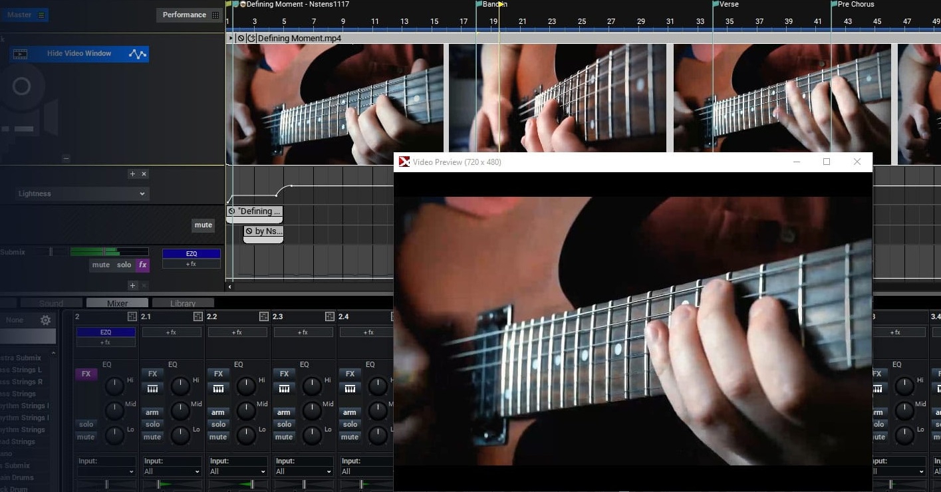Open Lightness automation dropdown
The width and height of the screenshot is (941, 492).
click(81, 193)
